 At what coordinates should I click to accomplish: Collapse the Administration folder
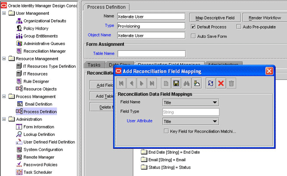[4, 119]
